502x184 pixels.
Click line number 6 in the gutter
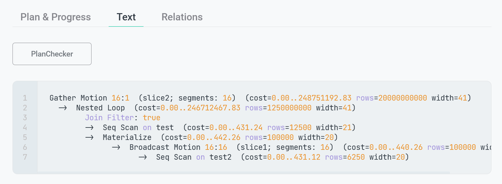point(25,147)
